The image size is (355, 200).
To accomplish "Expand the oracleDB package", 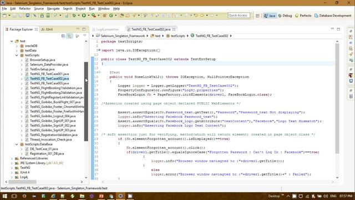I will (x=17, y=46).
